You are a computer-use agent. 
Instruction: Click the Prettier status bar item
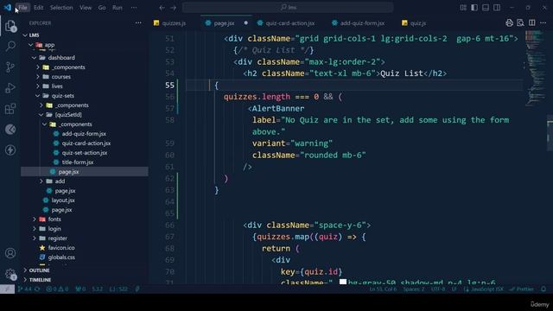[522, 289]
